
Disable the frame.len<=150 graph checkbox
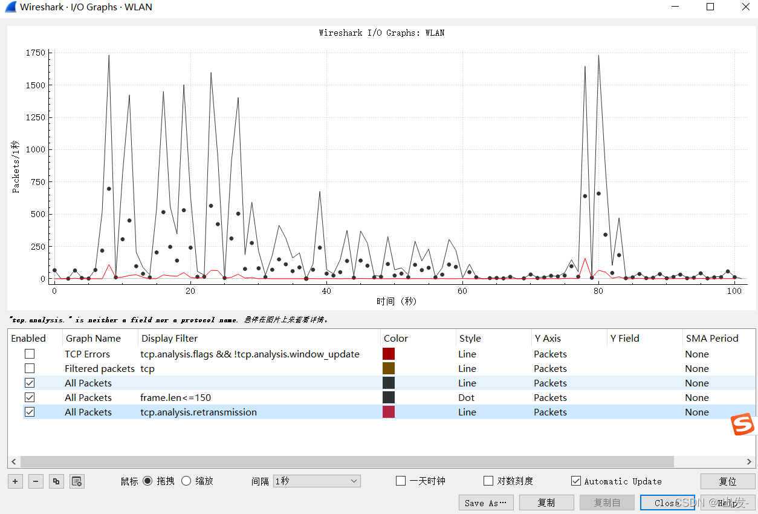[x=30, y=397]
